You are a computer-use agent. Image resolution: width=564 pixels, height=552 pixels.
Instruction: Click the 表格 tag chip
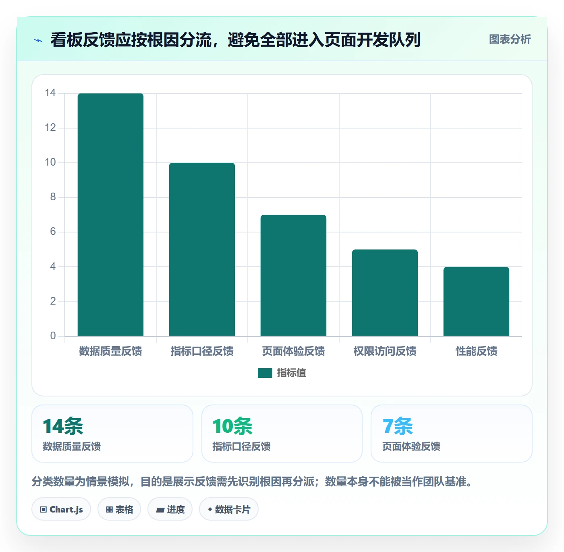[x=119, y=509]
